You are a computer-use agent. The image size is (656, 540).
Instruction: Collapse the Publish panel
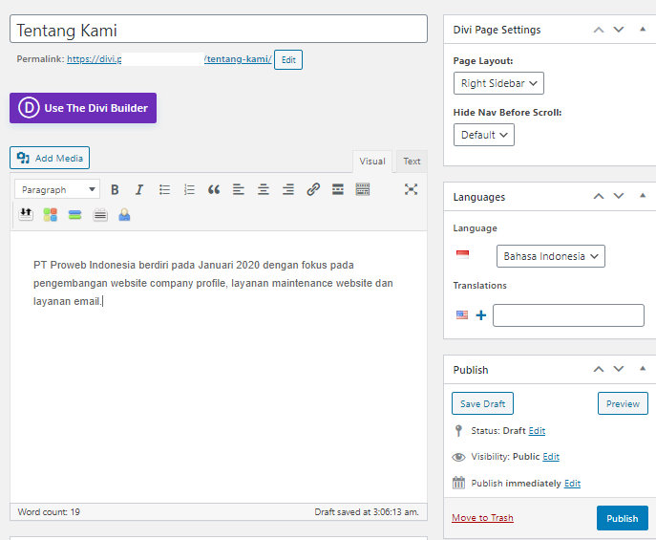coord(643,368)
